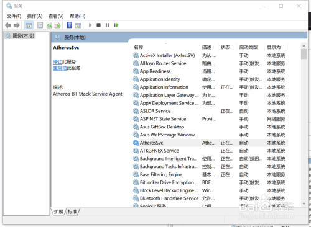Image resolution: width=311 pixels, height=227 pixels.
Task: Toggle the show/hide console tree icon
Action: [x=29, y=25]
